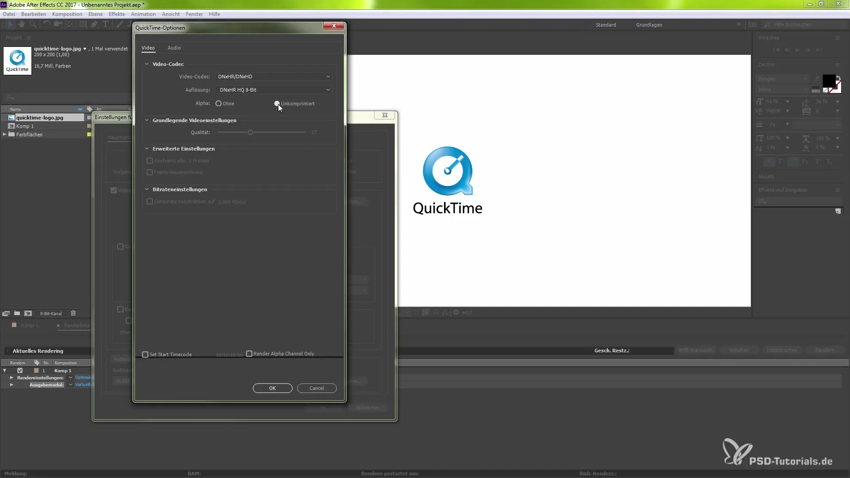Select the Rotation tool
This screenshot has width=850, height=478.
(46, 24)
